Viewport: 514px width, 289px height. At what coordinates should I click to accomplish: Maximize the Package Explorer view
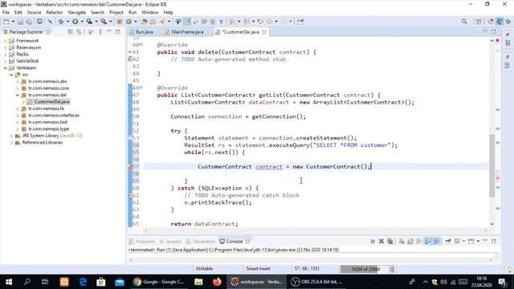click(118, 31)
